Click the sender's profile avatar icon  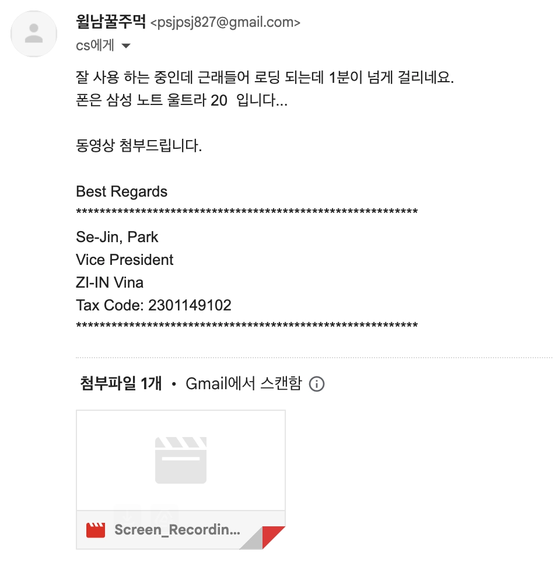pyautogui.click(x=34, y=34)
